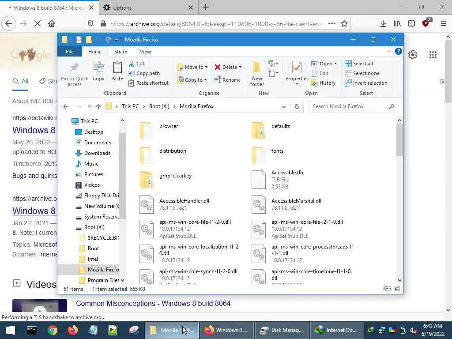Viewport: 452px width, 339px height.
Task: Click Select all in ribbon
Action: pos(359,64)
